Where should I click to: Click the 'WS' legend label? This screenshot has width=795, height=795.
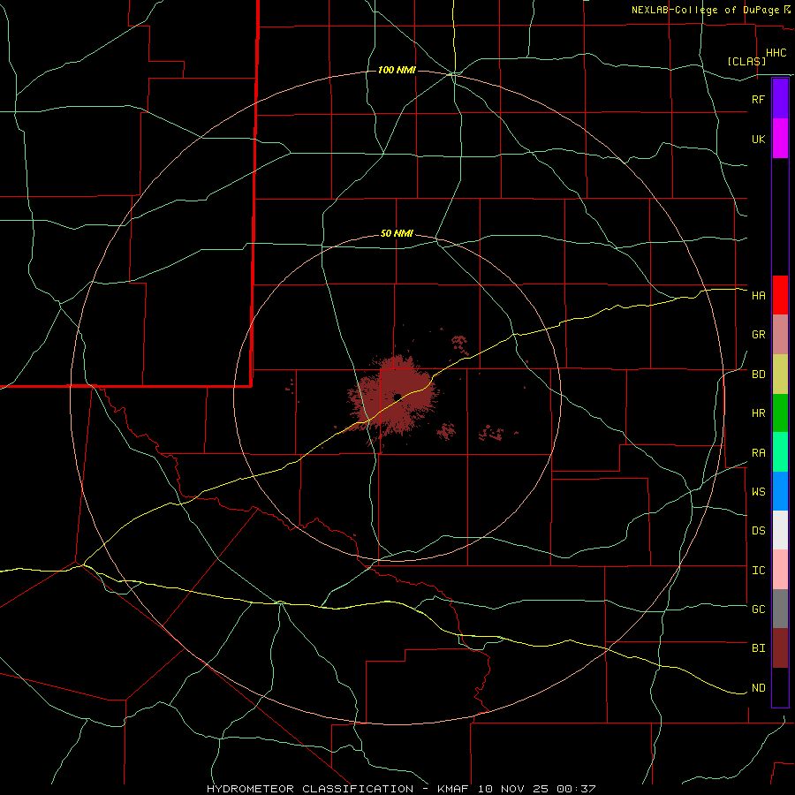coord(758,492)
